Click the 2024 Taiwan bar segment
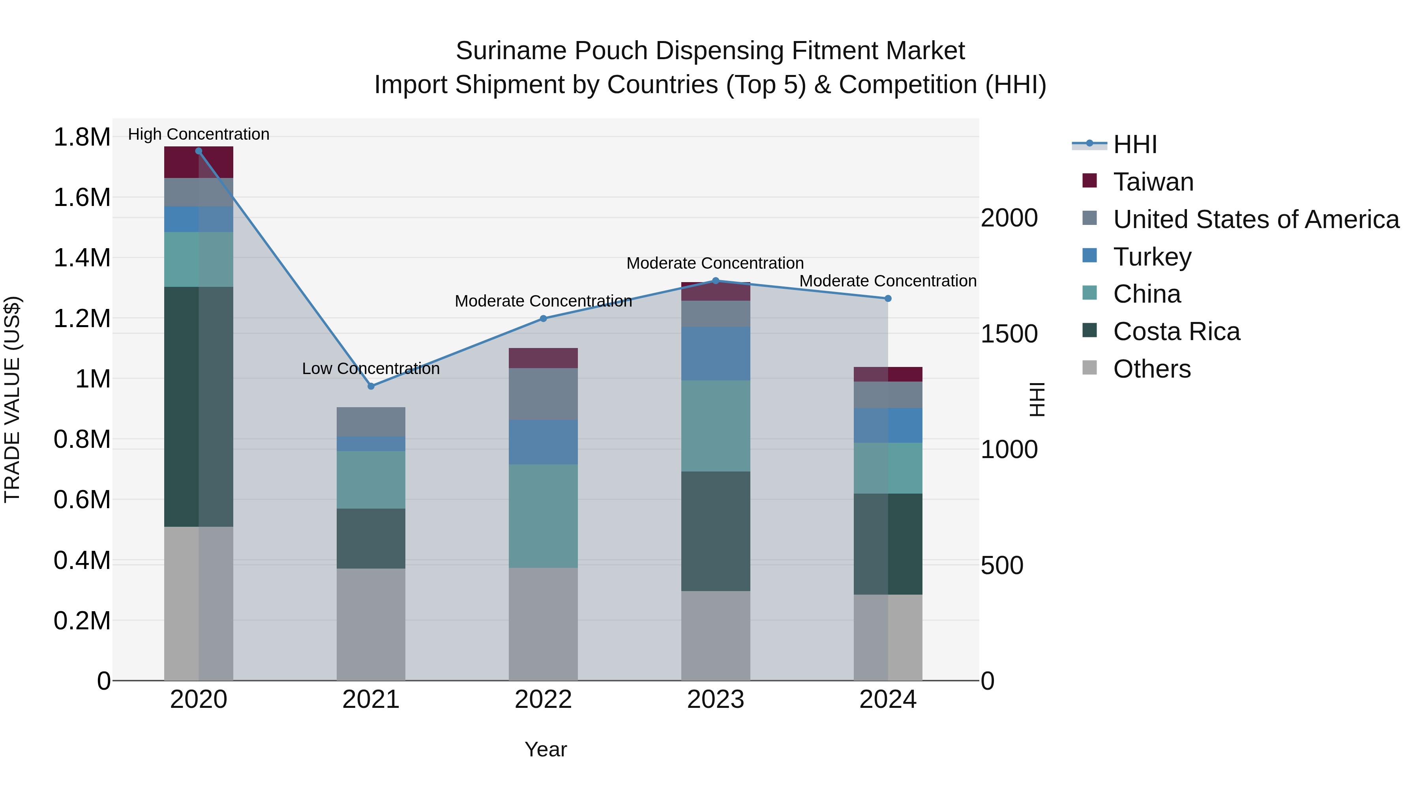 pos(888,375)
